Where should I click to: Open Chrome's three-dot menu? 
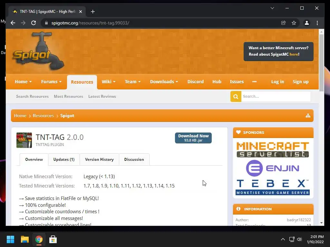click(317, 23)
